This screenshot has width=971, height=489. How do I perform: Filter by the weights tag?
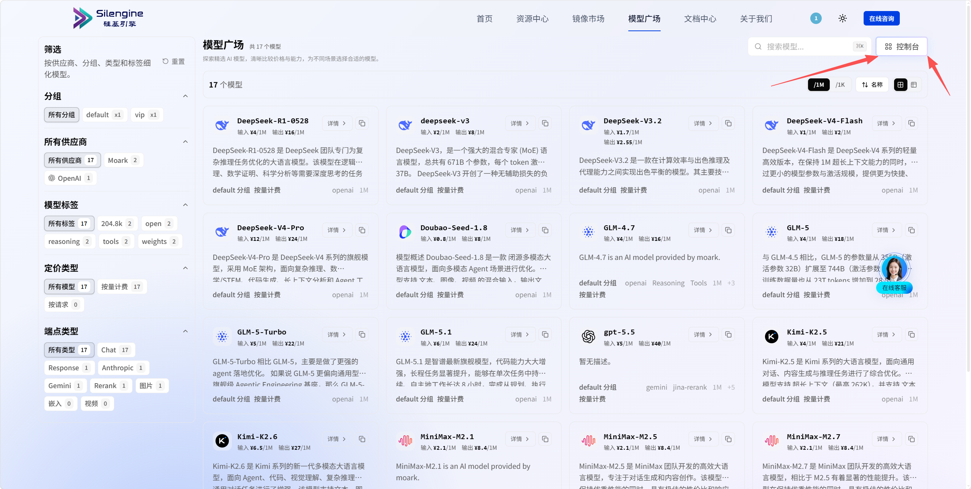tap(160, 241)
